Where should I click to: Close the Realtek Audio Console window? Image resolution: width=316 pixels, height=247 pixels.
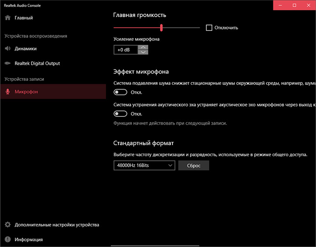[x=309, y=5]
